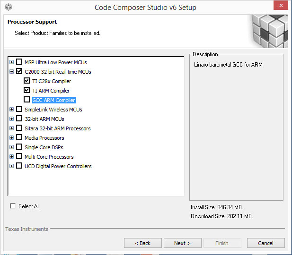Check the GCC ARM Compiler checkbox

click(27, 100)
